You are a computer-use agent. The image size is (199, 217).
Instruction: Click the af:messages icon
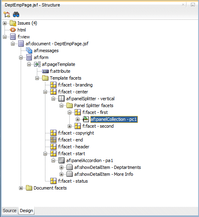click(29, 51)
